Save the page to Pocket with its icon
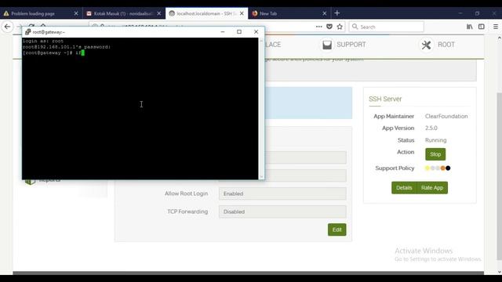Viewport: 502px width, 282px height. [329, 27]
